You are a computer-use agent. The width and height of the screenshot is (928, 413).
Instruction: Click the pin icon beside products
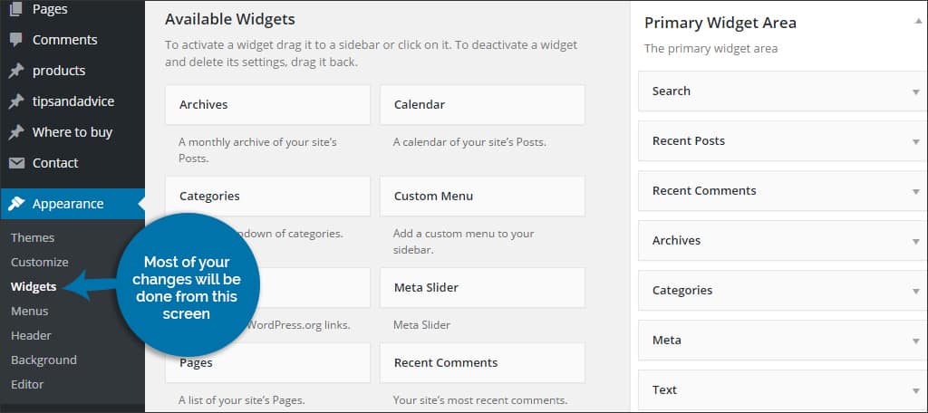(x=16, y=71)
